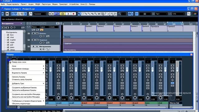This screenshot has width=199, height=112.
Task: Choose Сохранить выбранные Каналы
Action: tap(27, 88)
